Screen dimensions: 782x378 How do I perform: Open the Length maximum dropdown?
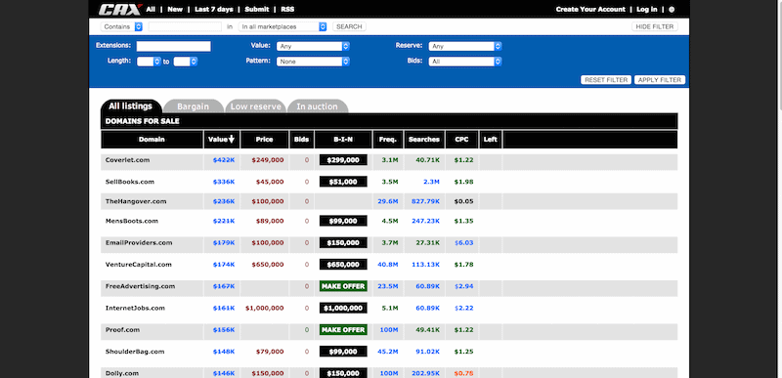coord(186,62)
